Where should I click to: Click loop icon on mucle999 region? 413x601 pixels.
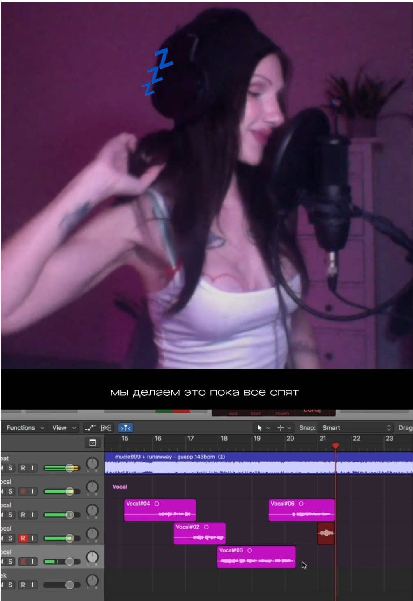(221, 457)
